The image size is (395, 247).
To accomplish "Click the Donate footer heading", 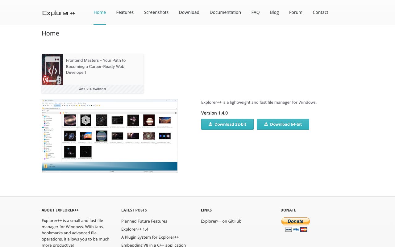I will coord(288,210).
